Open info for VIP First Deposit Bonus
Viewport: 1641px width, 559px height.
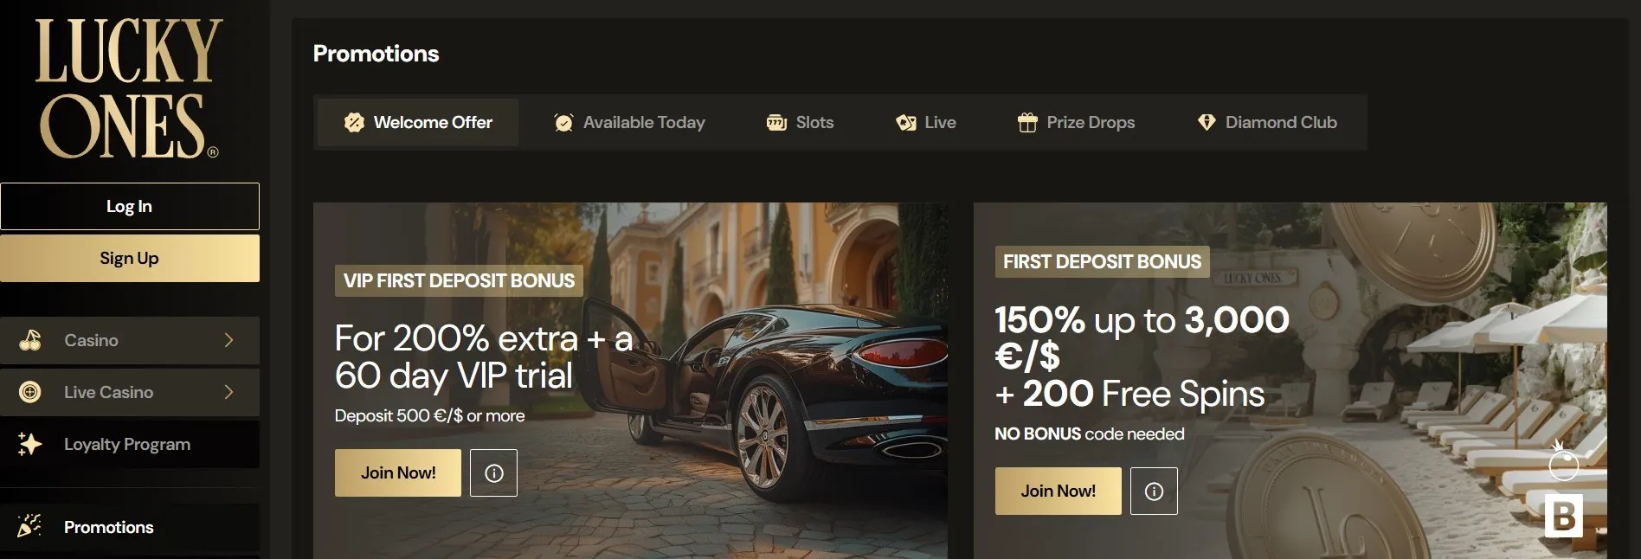tap(493, 472)
